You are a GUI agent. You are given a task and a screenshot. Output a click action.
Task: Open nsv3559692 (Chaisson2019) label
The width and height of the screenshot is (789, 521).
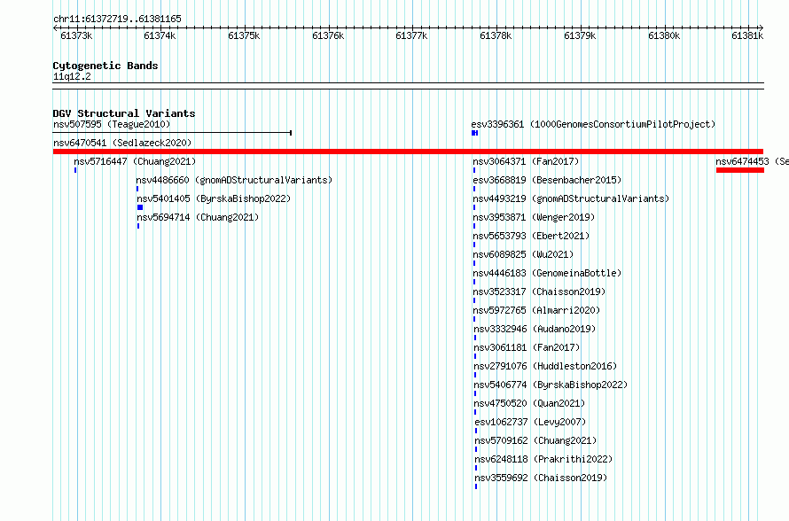point(542,478)
